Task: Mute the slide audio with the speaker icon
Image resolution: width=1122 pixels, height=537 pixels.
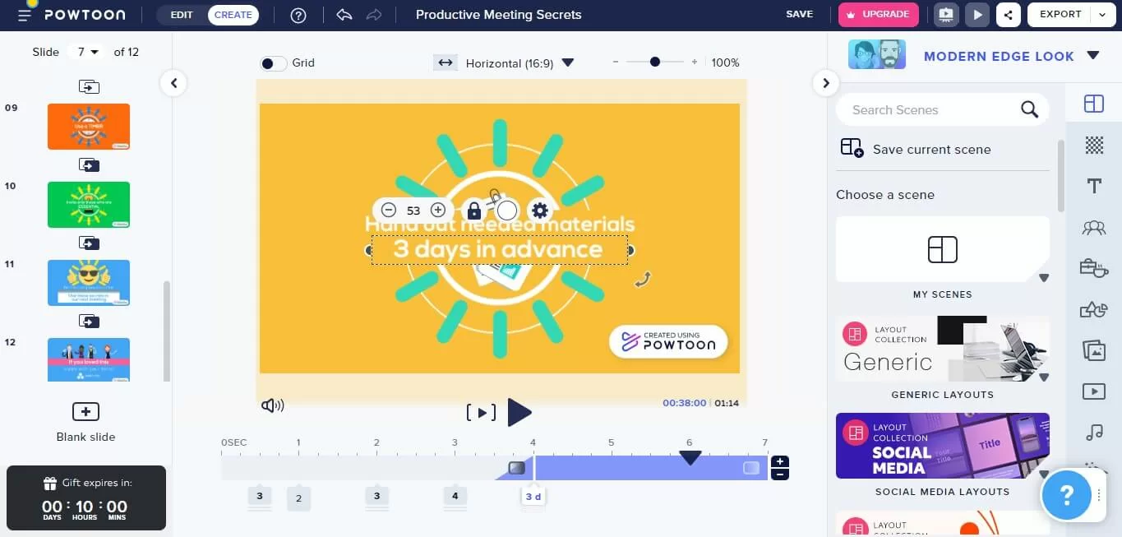Action: point(272,405)
